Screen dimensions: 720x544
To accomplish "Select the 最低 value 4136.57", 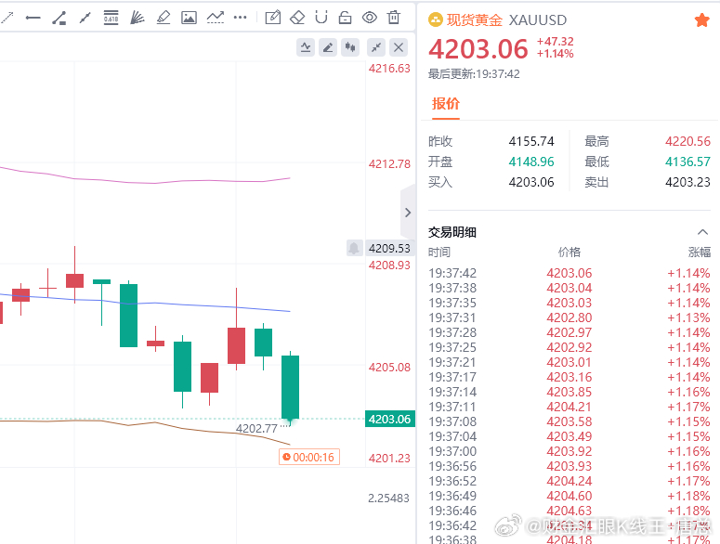I will pos(687,162).
